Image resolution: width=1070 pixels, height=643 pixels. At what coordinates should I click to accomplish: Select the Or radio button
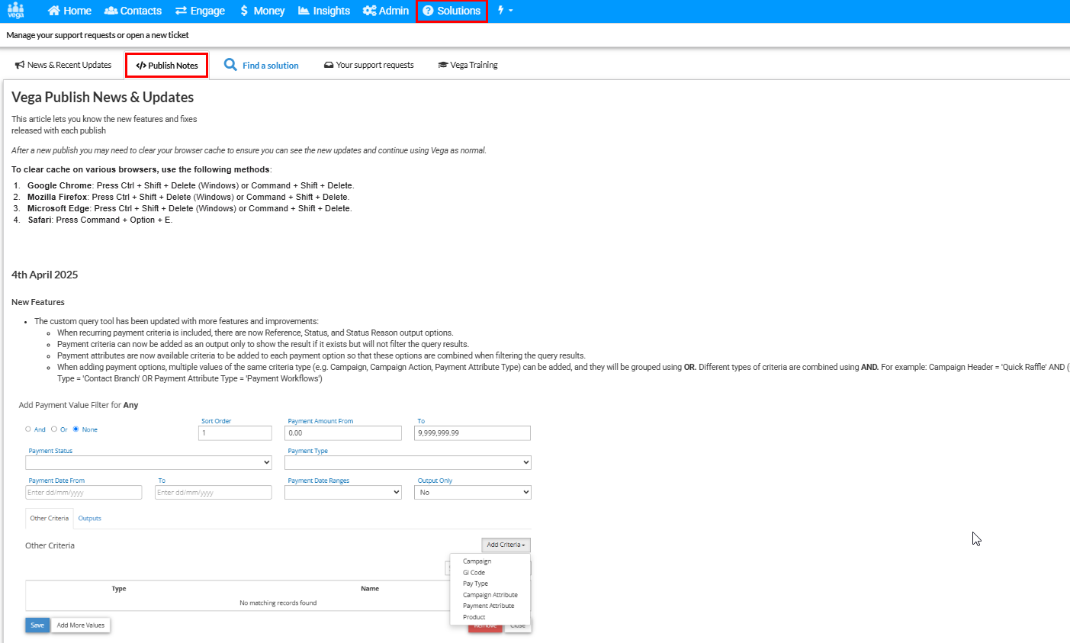(x=54, y=429)
